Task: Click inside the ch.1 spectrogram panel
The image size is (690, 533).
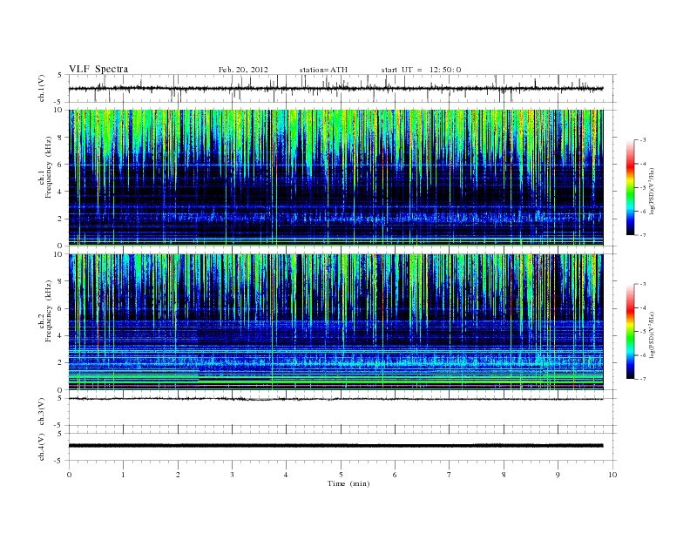Action: 335,178
